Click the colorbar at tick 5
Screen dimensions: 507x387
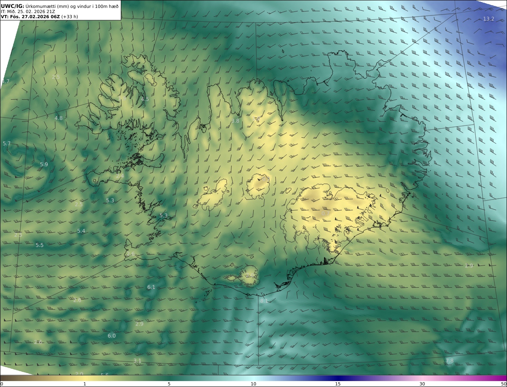pos(169,378)
